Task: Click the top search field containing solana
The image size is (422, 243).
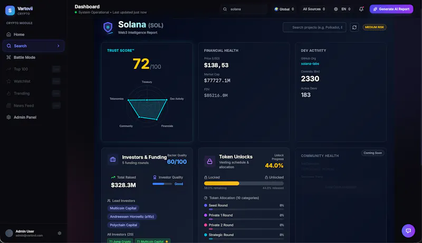Action: [x=244, y=9]
